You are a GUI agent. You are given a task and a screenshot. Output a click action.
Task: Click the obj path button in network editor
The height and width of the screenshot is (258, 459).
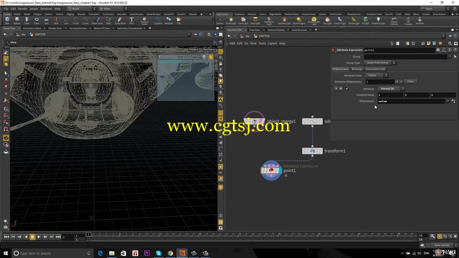tap(245, 36)
